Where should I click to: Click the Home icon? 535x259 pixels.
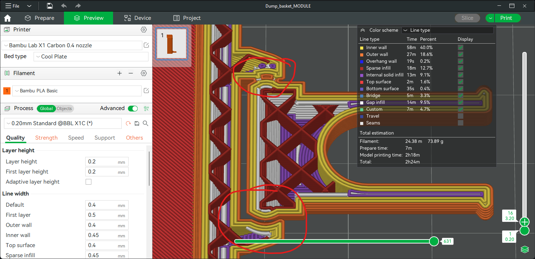7,18
